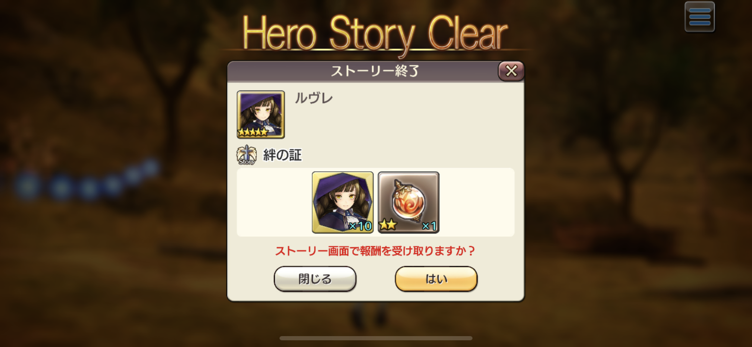
Task: Tap the home indicator bar at bottom
Action: [x=376, y=338]
